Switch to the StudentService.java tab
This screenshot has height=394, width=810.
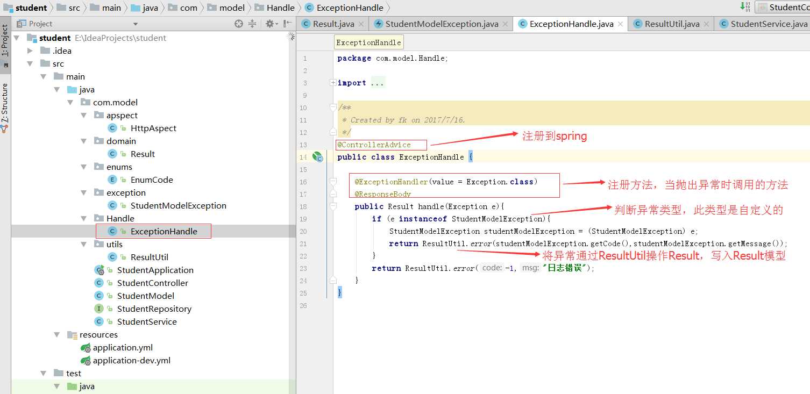point(763,24)
